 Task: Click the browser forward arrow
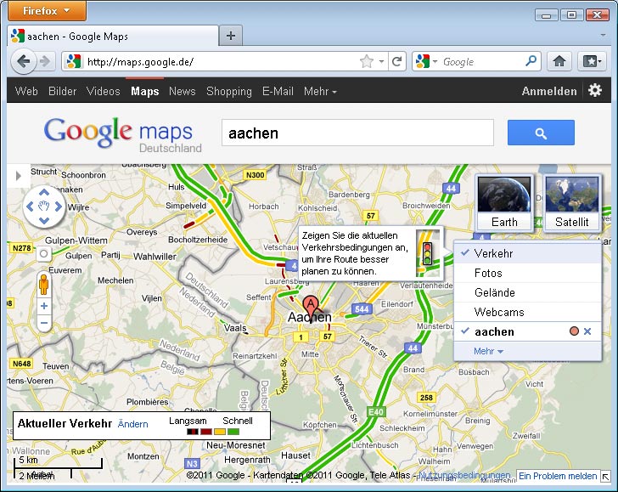click(x=45, y=61)
